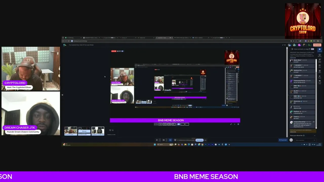Image resolution: width=324 pixels, height=182 pixels.
Task: Open the Windows Start menu
Action: [155, 145]
